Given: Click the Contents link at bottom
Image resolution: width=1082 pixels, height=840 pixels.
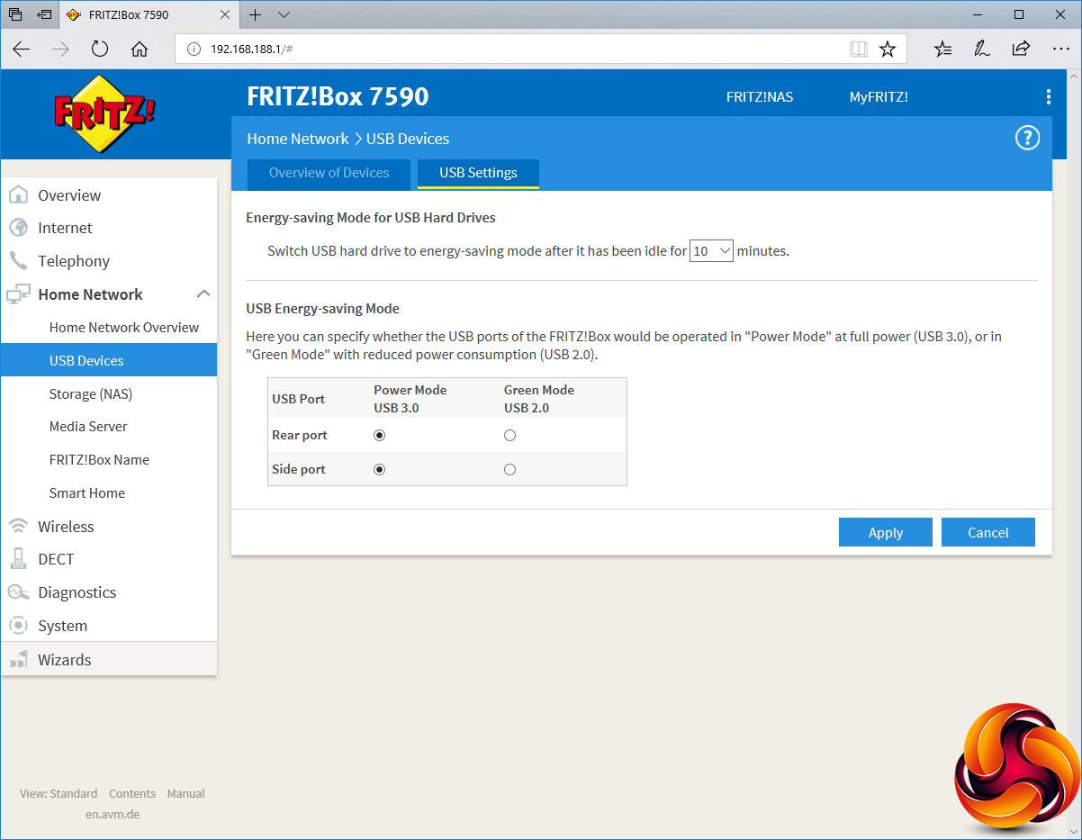Looking at the screenshot, I should [x=132, y=793].
